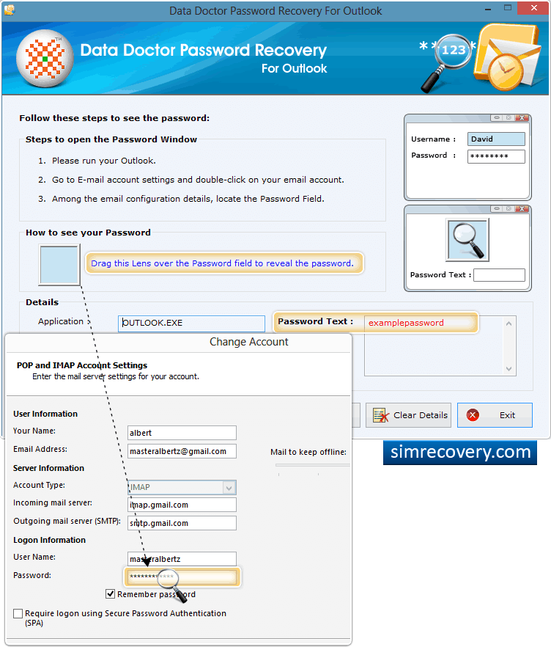
Task: Click the Clear Details notepad icon
Action: click(380, 415)
